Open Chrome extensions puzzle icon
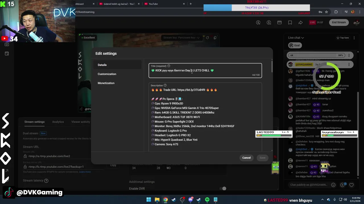364x204 pixels. tap(336, 12)
